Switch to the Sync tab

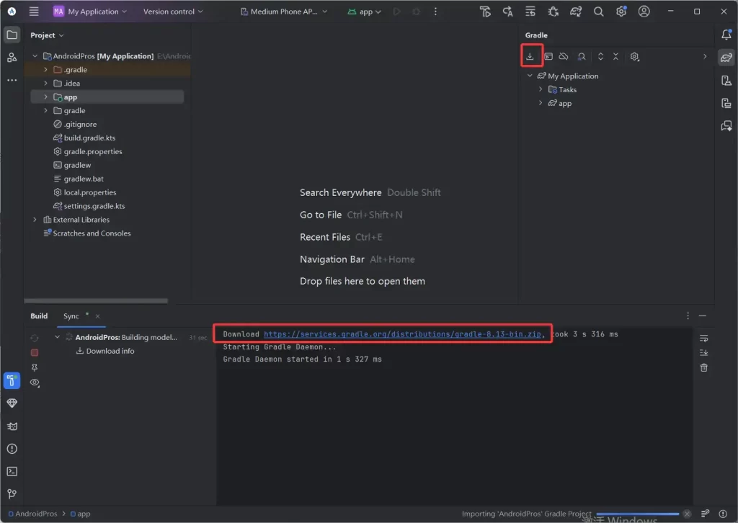(71, 316)
